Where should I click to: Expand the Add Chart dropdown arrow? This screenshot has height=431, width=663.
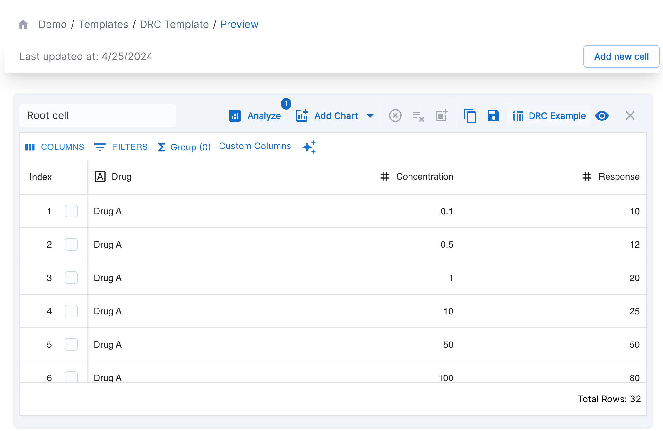(370, 116)
